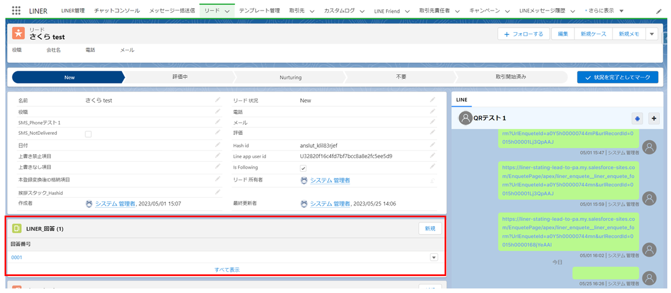Image resolution: width=671 pixels, height=293 pixels.
Task: Click the 新規ケース button
Action: pyautogui.click(x=593, y=34)
